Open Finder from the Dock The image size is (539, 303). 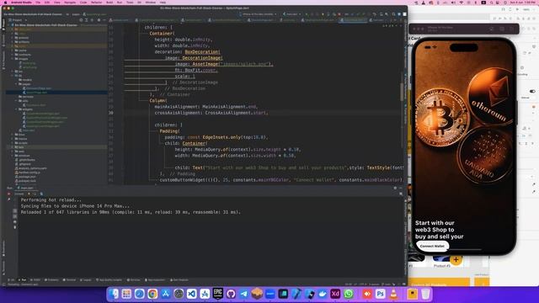[x=114, y=294]
